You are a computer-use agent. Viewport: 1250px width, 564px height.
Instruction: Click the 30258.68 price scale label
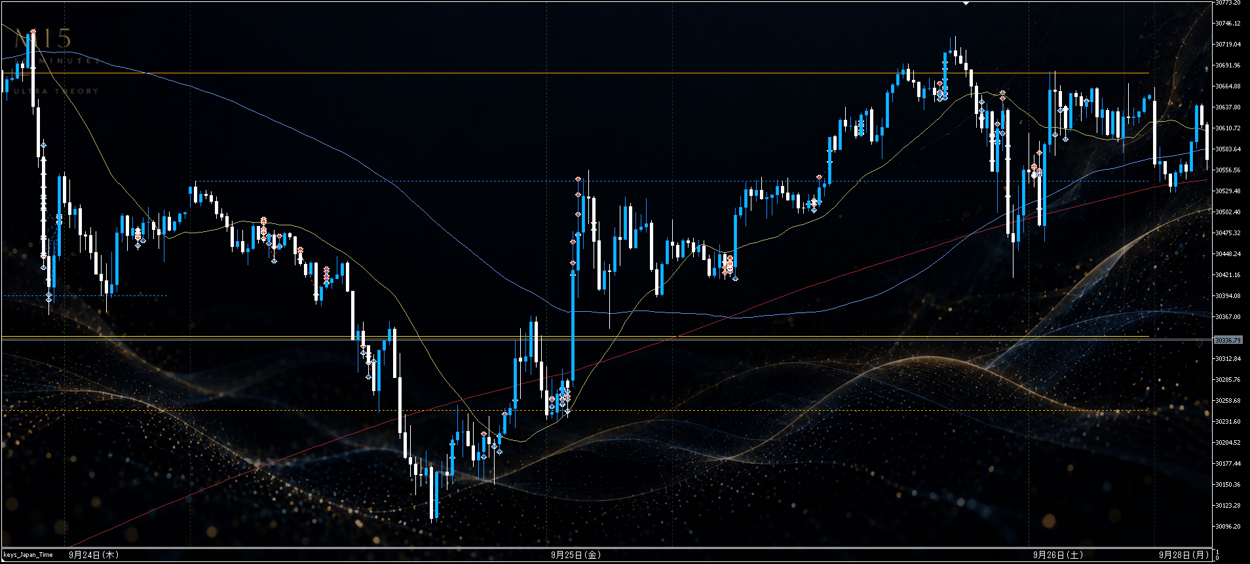click(1228, 401)
